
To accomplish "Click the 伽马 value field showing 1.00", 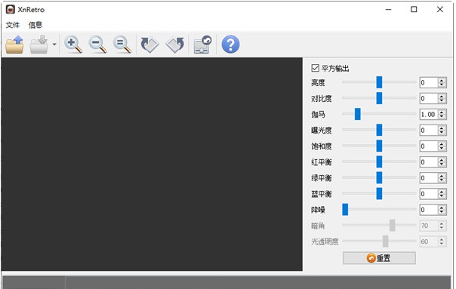I will pyautogui.click(x=429, y=114).
